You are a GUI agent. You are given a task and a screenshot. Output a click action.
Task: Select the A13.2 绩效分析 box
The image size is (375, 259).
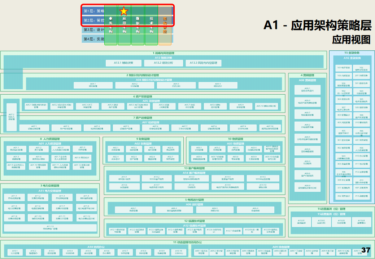(x=163, y=63)
